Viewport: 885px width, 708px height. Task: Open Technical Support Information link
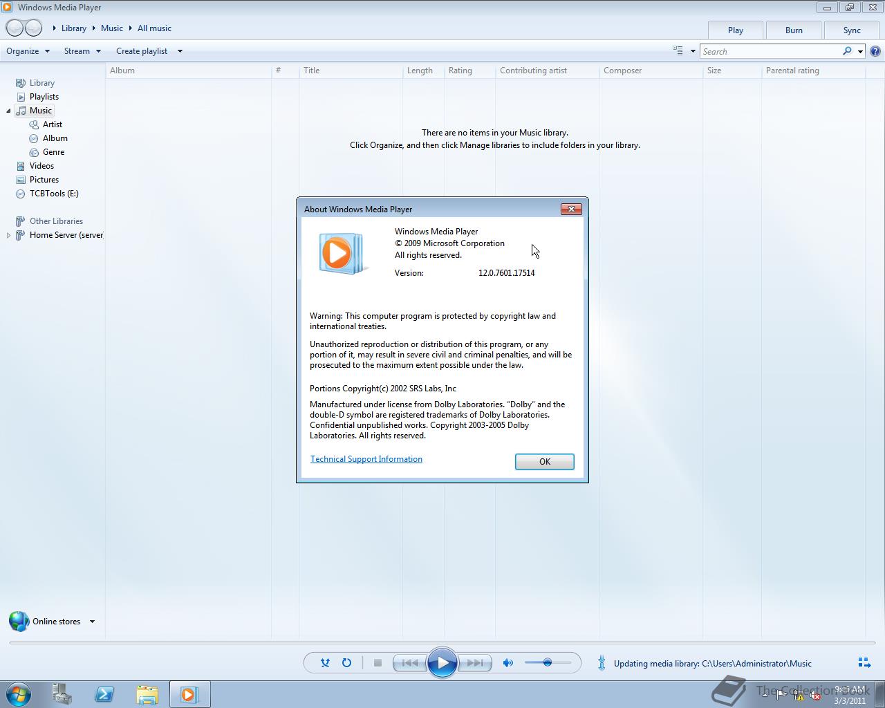point(366,459)
